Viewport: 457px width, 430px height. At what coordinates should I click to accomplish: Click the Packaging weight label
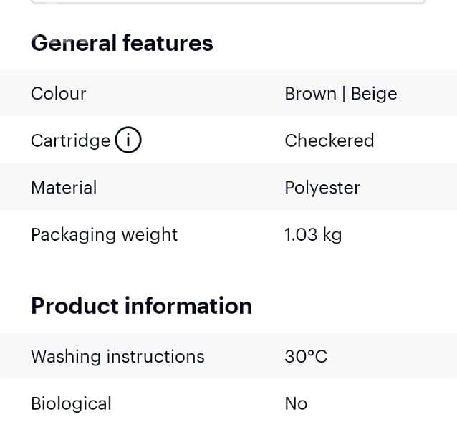pos(104,234)
